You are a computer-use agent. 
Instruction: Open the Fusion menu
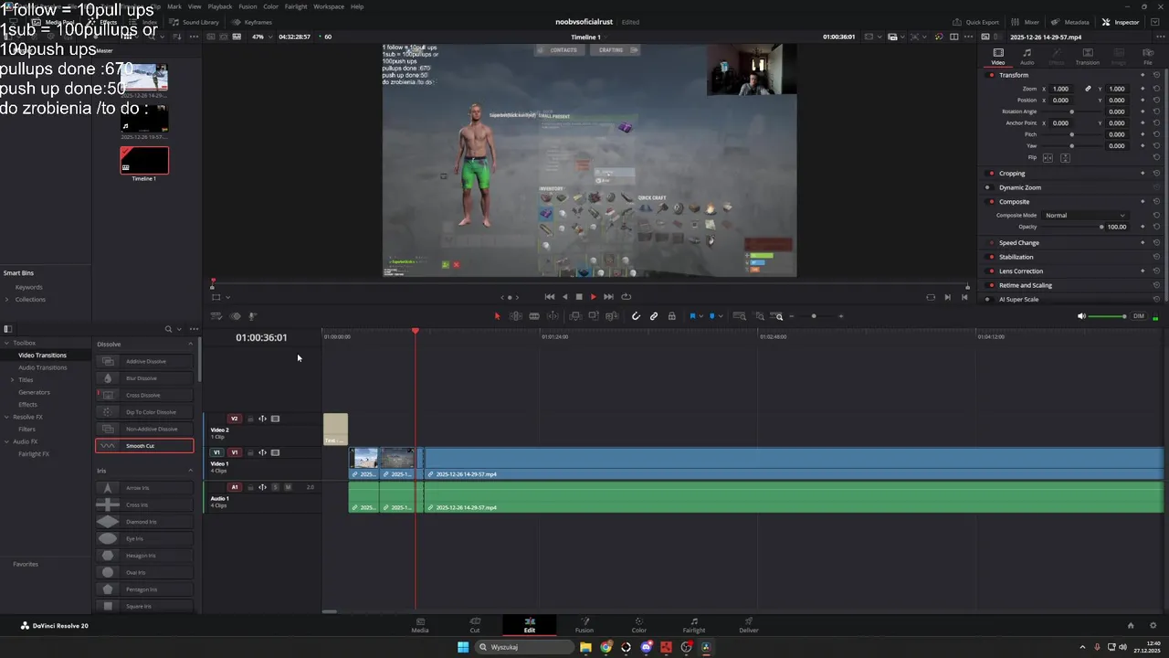[x=247, y=6]
